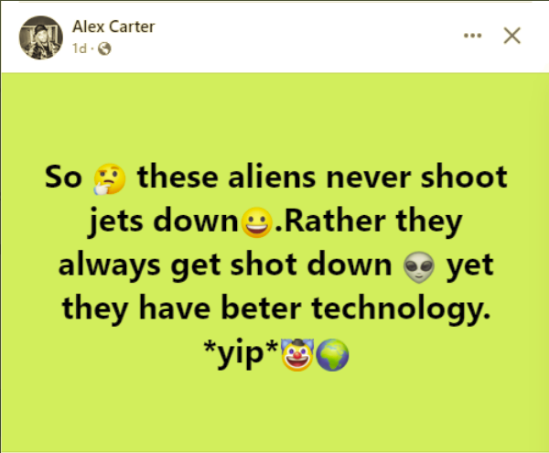This screenshot has height=453, width=549.
Task: Click the word 'Rather' in the post
Action: [x=336, y=221]
